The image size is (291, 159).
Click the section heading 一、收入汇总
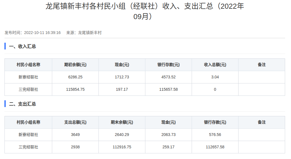(x=22, y=46)
